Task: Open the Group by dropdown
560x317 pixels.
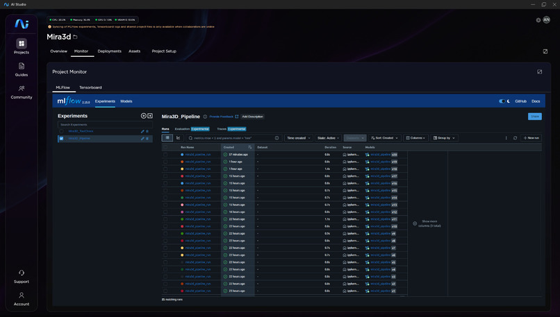Action: [444, 138]
